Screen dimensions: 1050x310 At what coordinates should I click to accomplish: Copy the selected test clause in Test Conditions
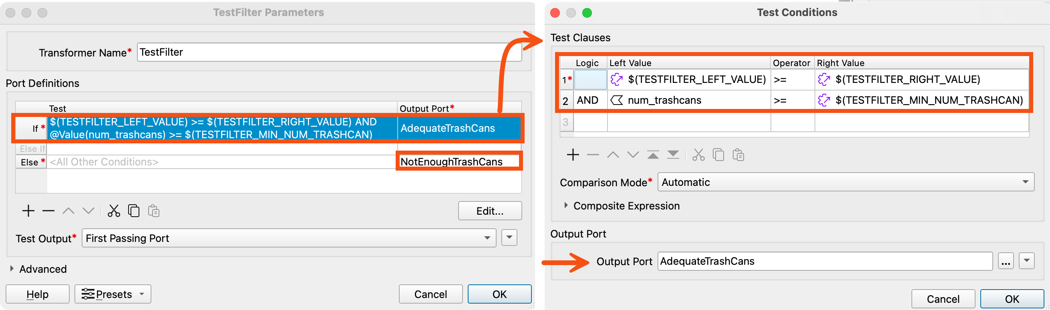(x=718, y=155)
